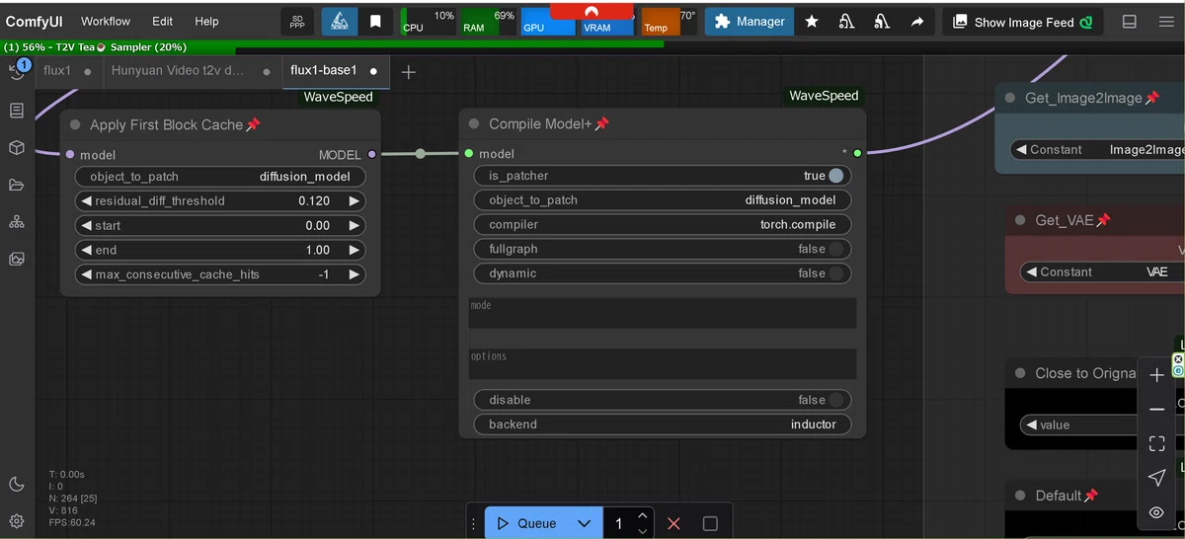Collapse Apply First Block Cache node dot
The height and width of the screenshot is (539, 1185).
tap(75, 124)
